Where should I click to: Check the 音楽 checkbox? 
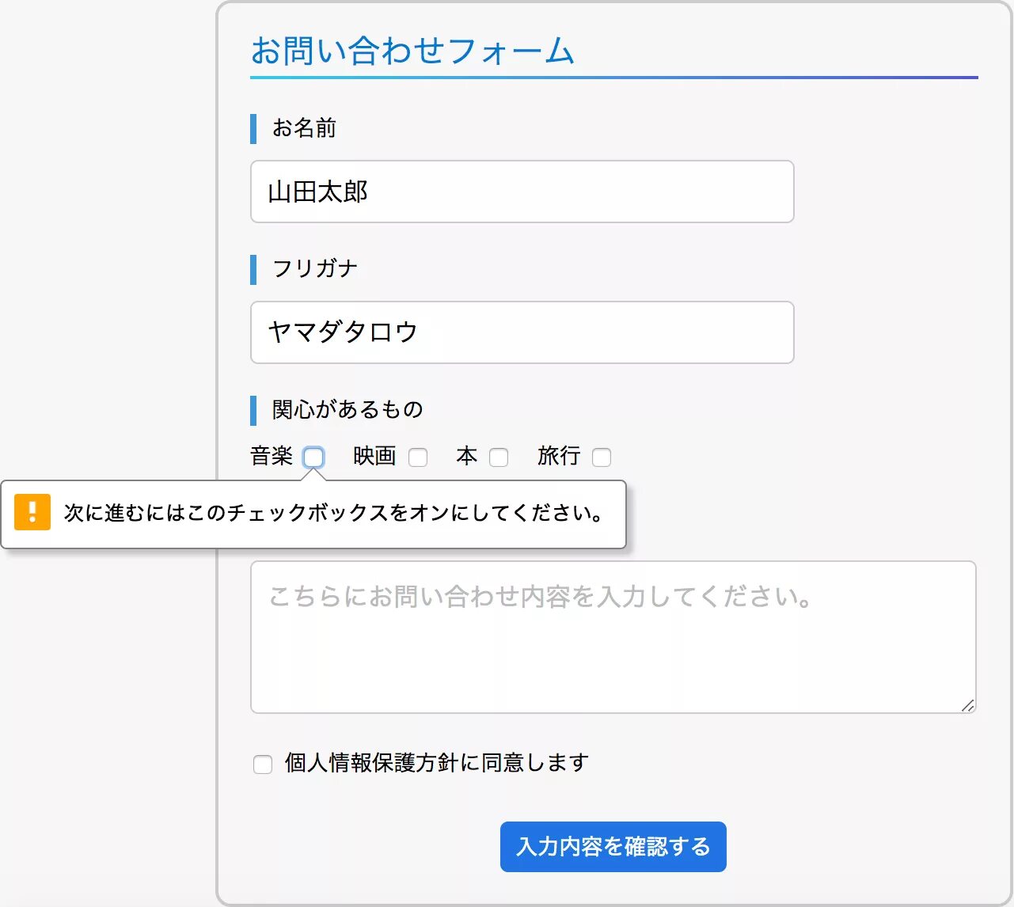pyautogui.click(x=313, y=457)
